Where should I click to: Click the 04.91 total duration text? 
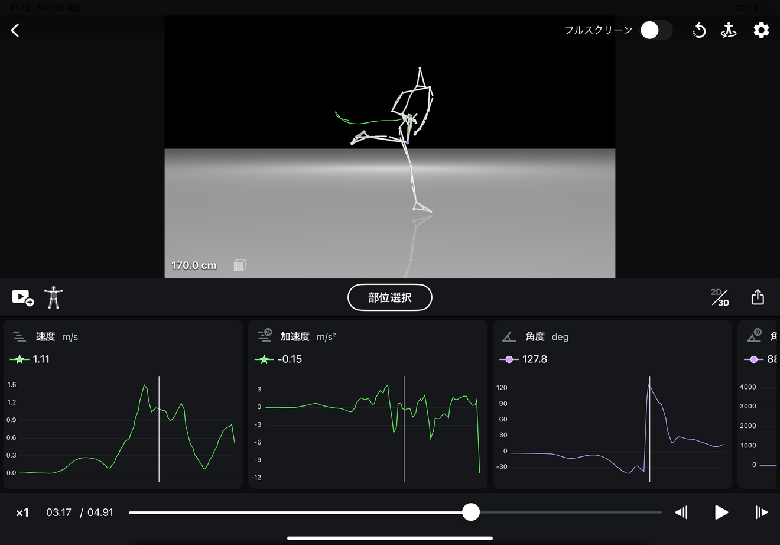click(x=100, y=512)
